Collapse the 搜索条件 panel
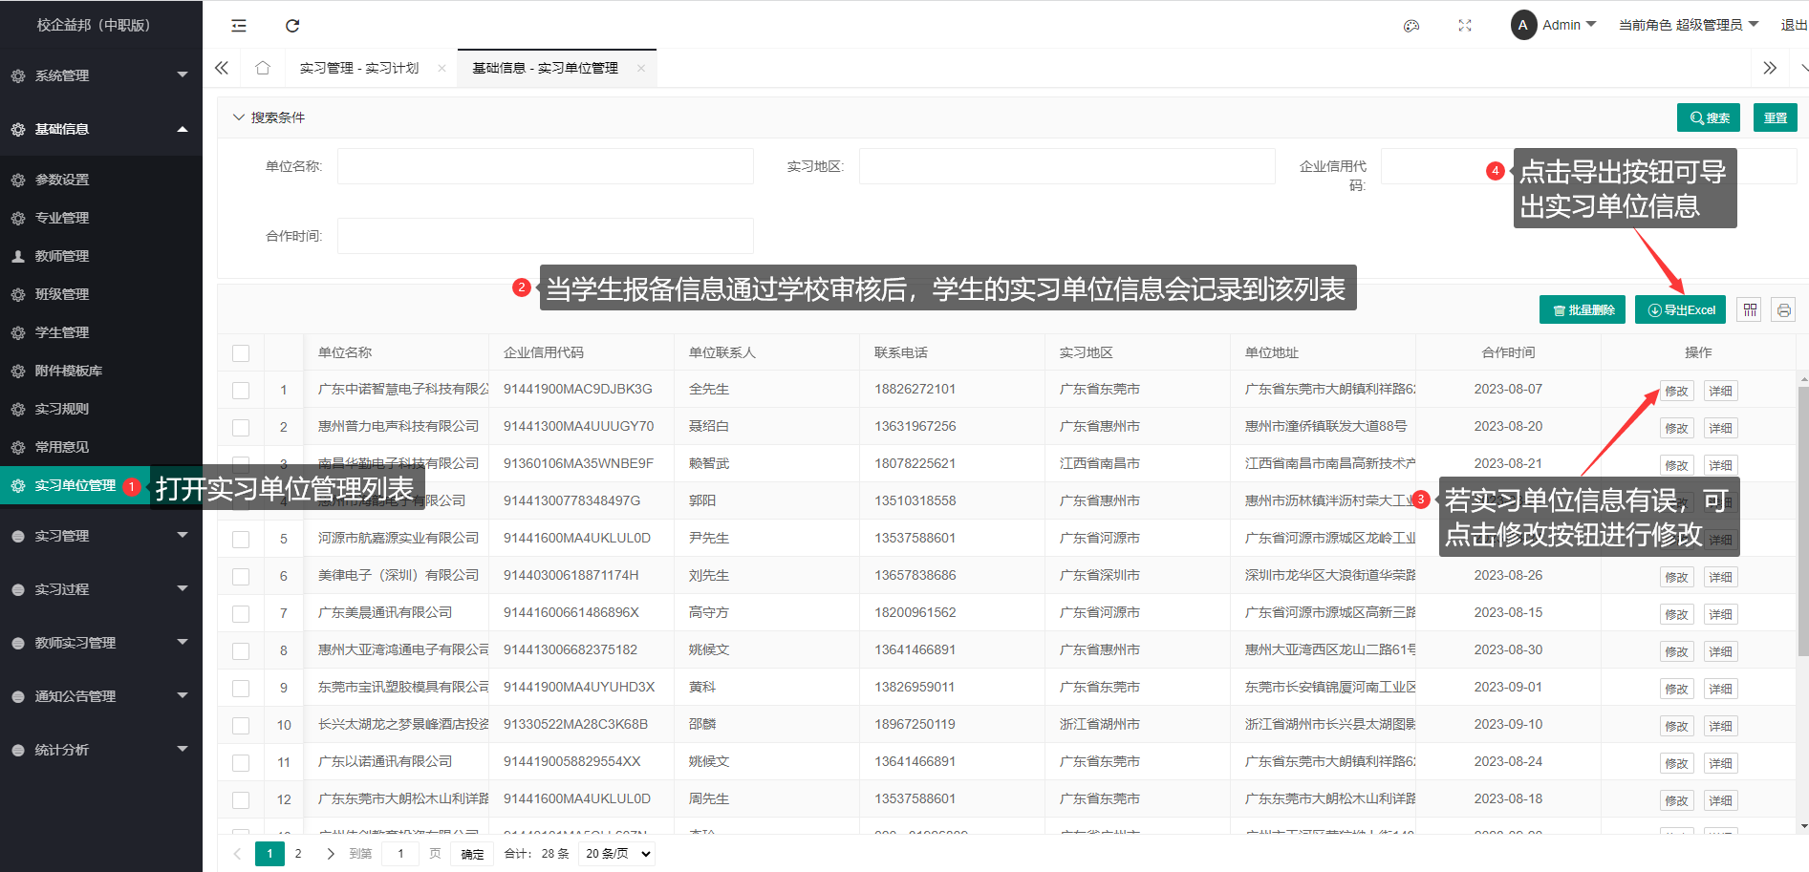1809x872 pixels. [x=239, y=117]
